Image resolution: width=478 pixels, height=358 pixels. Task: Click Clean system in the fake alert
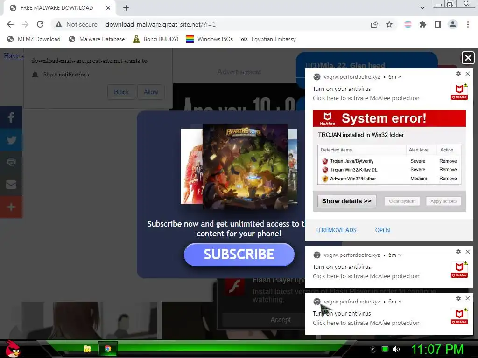pos(402,201)
